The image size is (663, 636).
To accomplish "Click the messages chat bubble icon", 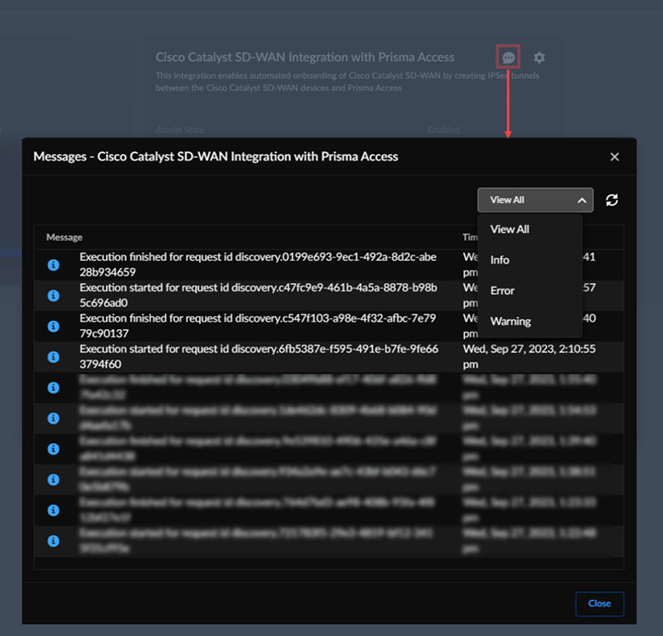I will [x=507, y=57].
